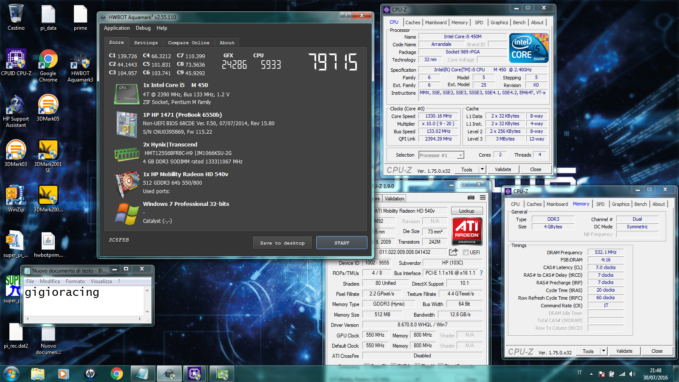This screenshot has height=382, width=679.
Task: Click Validate in the top CPU-Z window
Action: (503, 169)
